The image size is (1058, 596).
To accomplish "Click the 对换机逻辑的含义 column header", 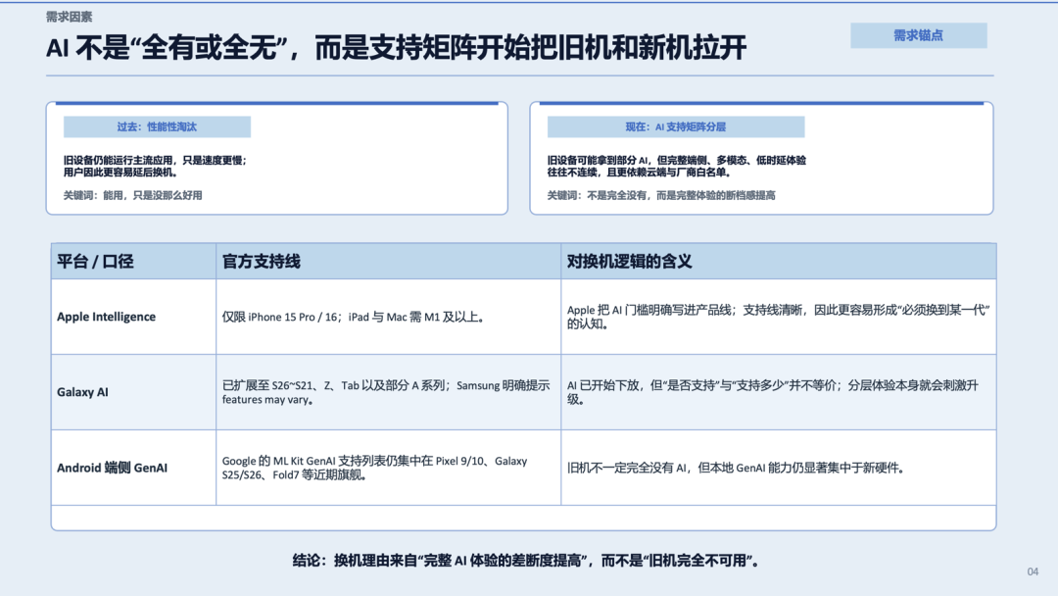I will point(779,261).
